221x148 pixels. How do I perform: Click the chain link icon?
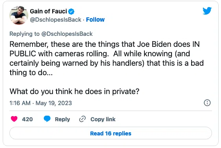pyautogui.click(x=82, y=119)
